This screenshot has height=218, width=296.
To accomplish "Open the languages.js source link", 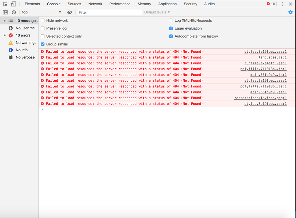I will pyautogui.click(x=273, y=57).
